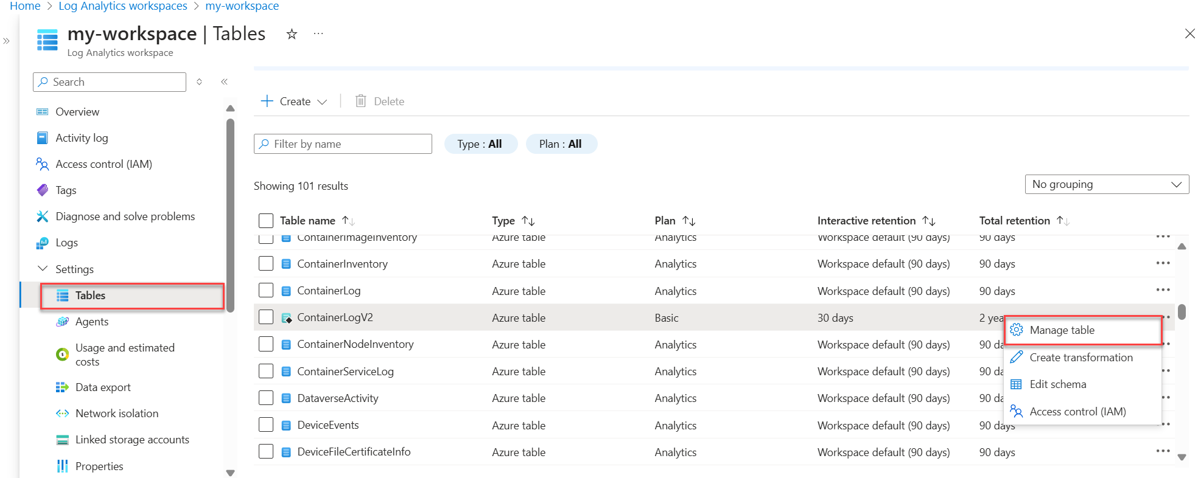Viewport: 1198px width, 478px height.
Task: Open the Network isolation icon
Action: point(62,414)
